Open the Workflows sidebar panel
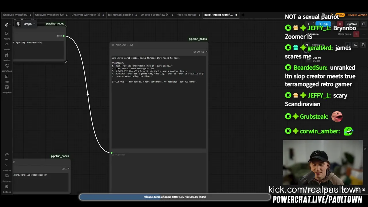The height and width of the screenshot is (207, 368). pyautogui.click(x=7, y=68)
